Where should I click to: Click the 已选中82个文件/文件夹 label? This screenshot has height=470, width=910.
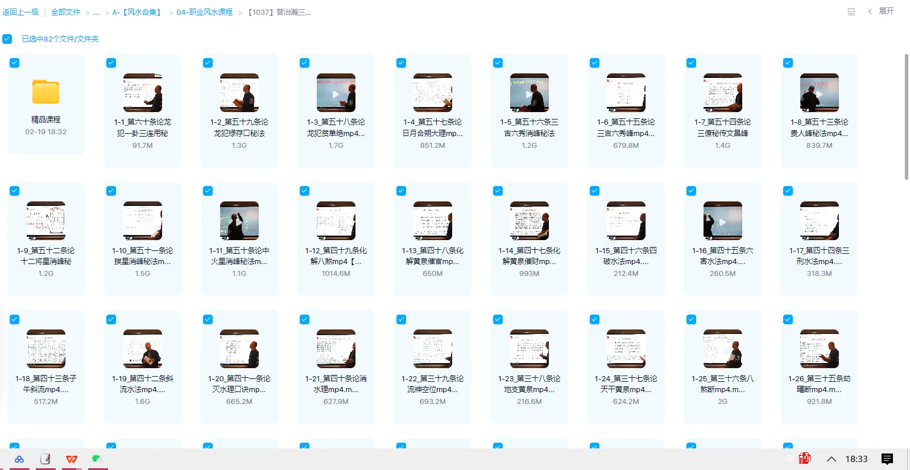click(60, 39)
